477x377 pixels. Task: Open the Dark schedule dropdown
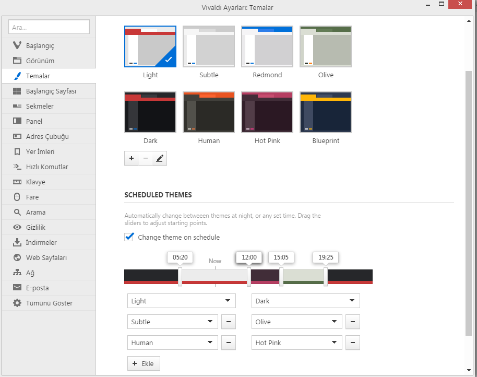pos(306,301)
